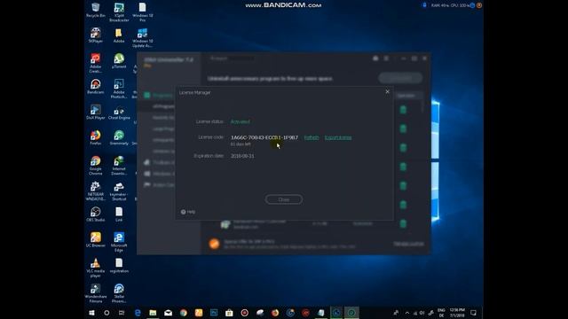Open 5KPlayer desktop icon
This screenshot has width=568, height=319.
click(96, 35)
